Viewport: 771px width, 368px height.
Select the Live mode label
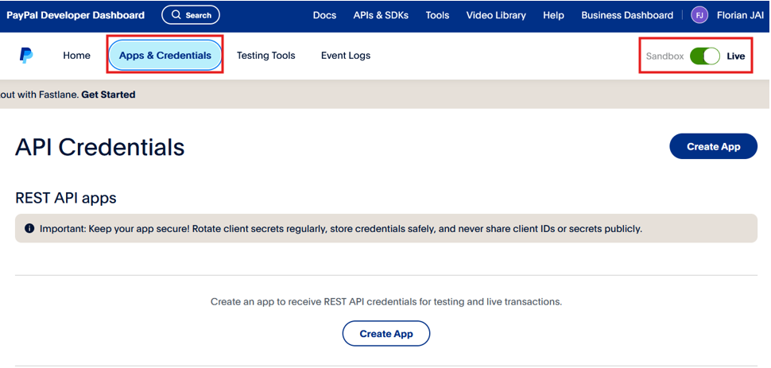click(736, 56)
